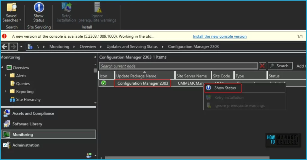Click the Ignore prerequisite warnings ribbon icon

(x=97, y=7)
